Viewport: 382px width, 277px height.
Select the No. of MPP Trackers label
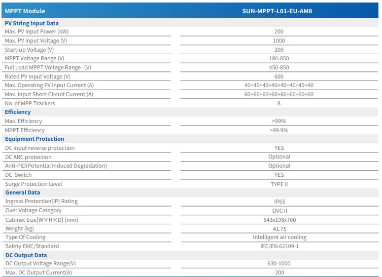(30, 103)
